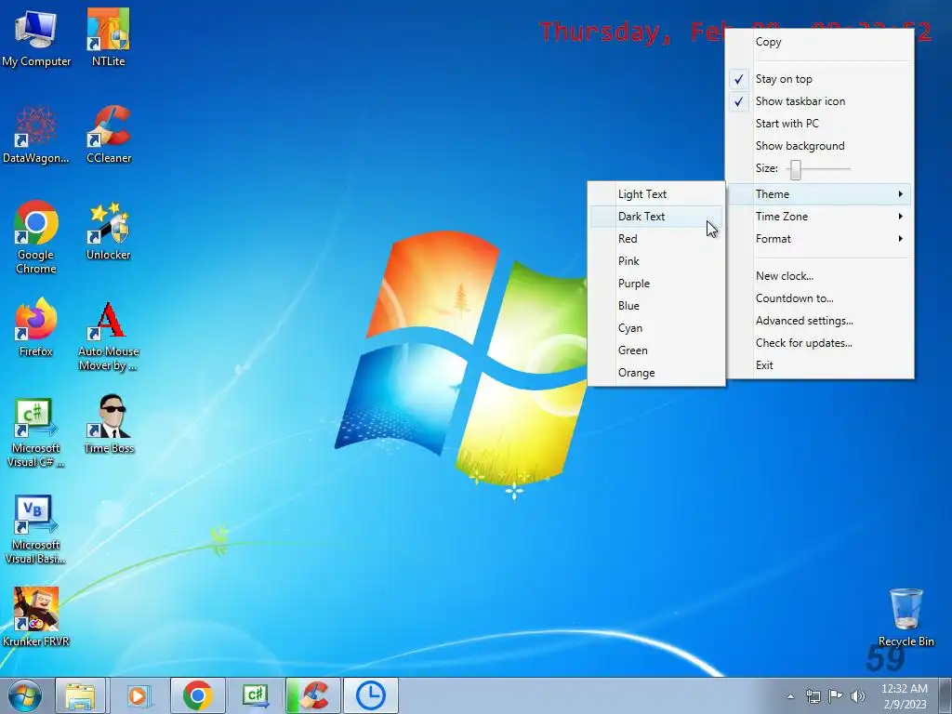Viewport: 952px width, 714px height.
Task: Click the taskbar date and time
Action: 905,696
